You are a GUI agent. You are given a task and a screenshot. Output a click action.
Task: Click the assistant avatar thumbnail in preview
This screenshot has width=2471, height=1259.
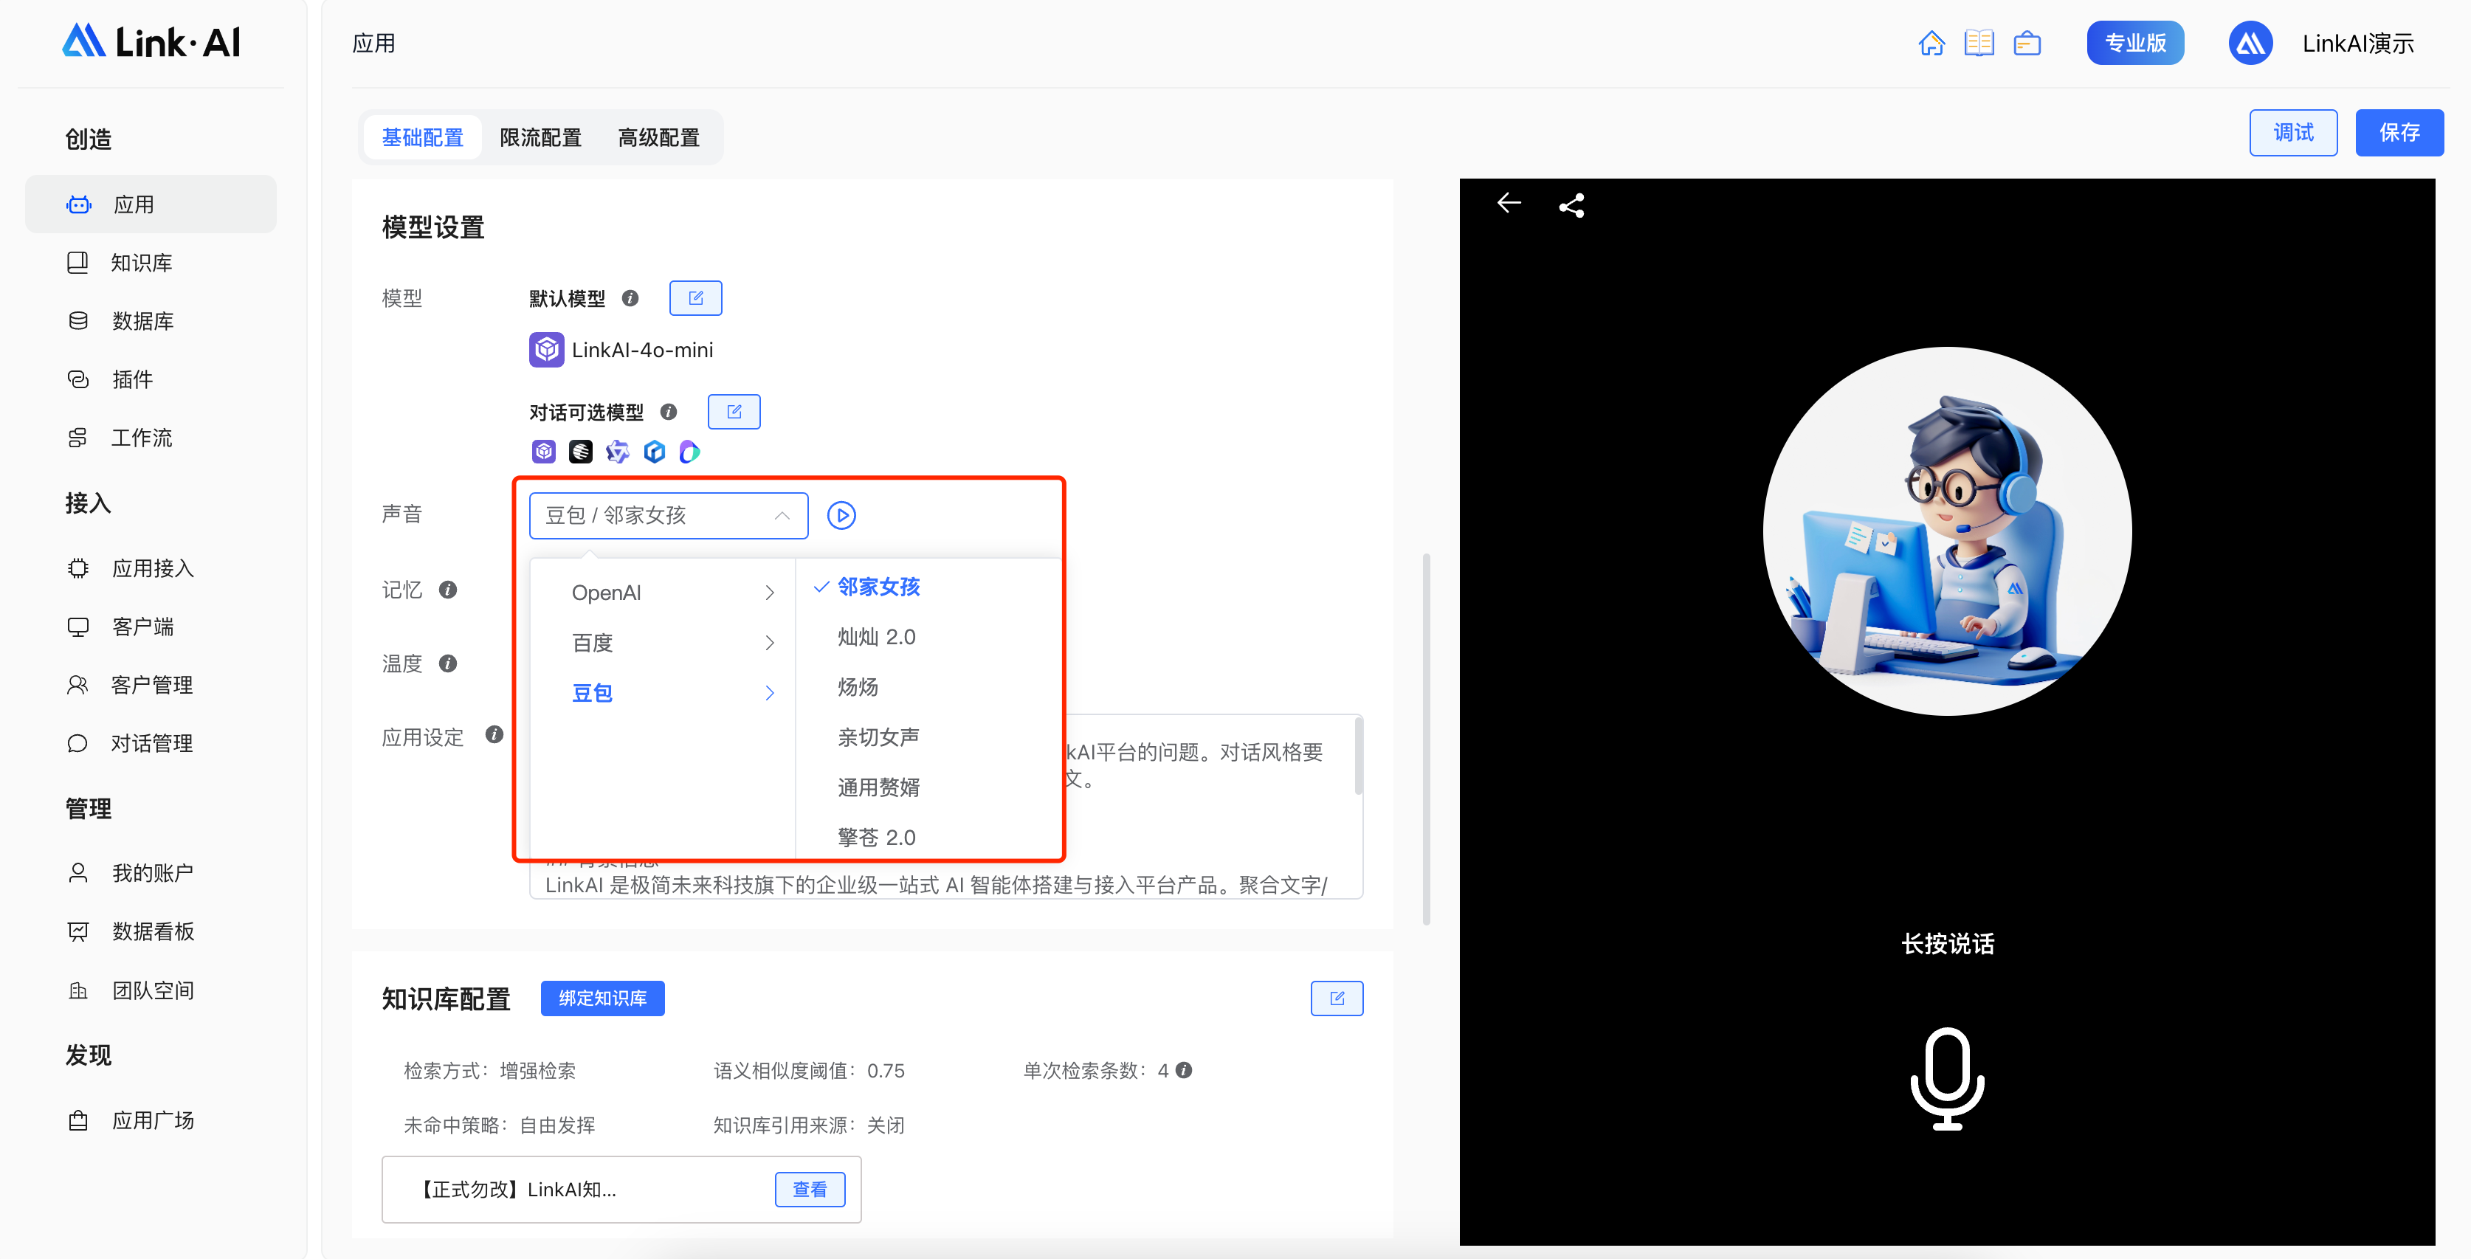point(1947,531)
